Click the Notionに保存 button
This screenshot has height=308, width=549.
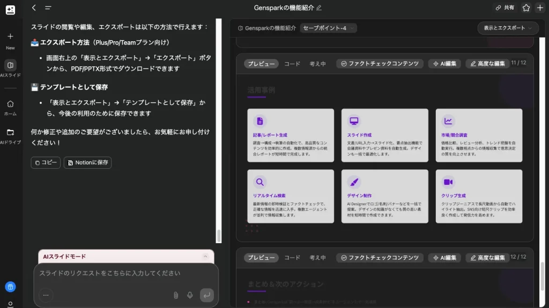click(x=87, y=162)
